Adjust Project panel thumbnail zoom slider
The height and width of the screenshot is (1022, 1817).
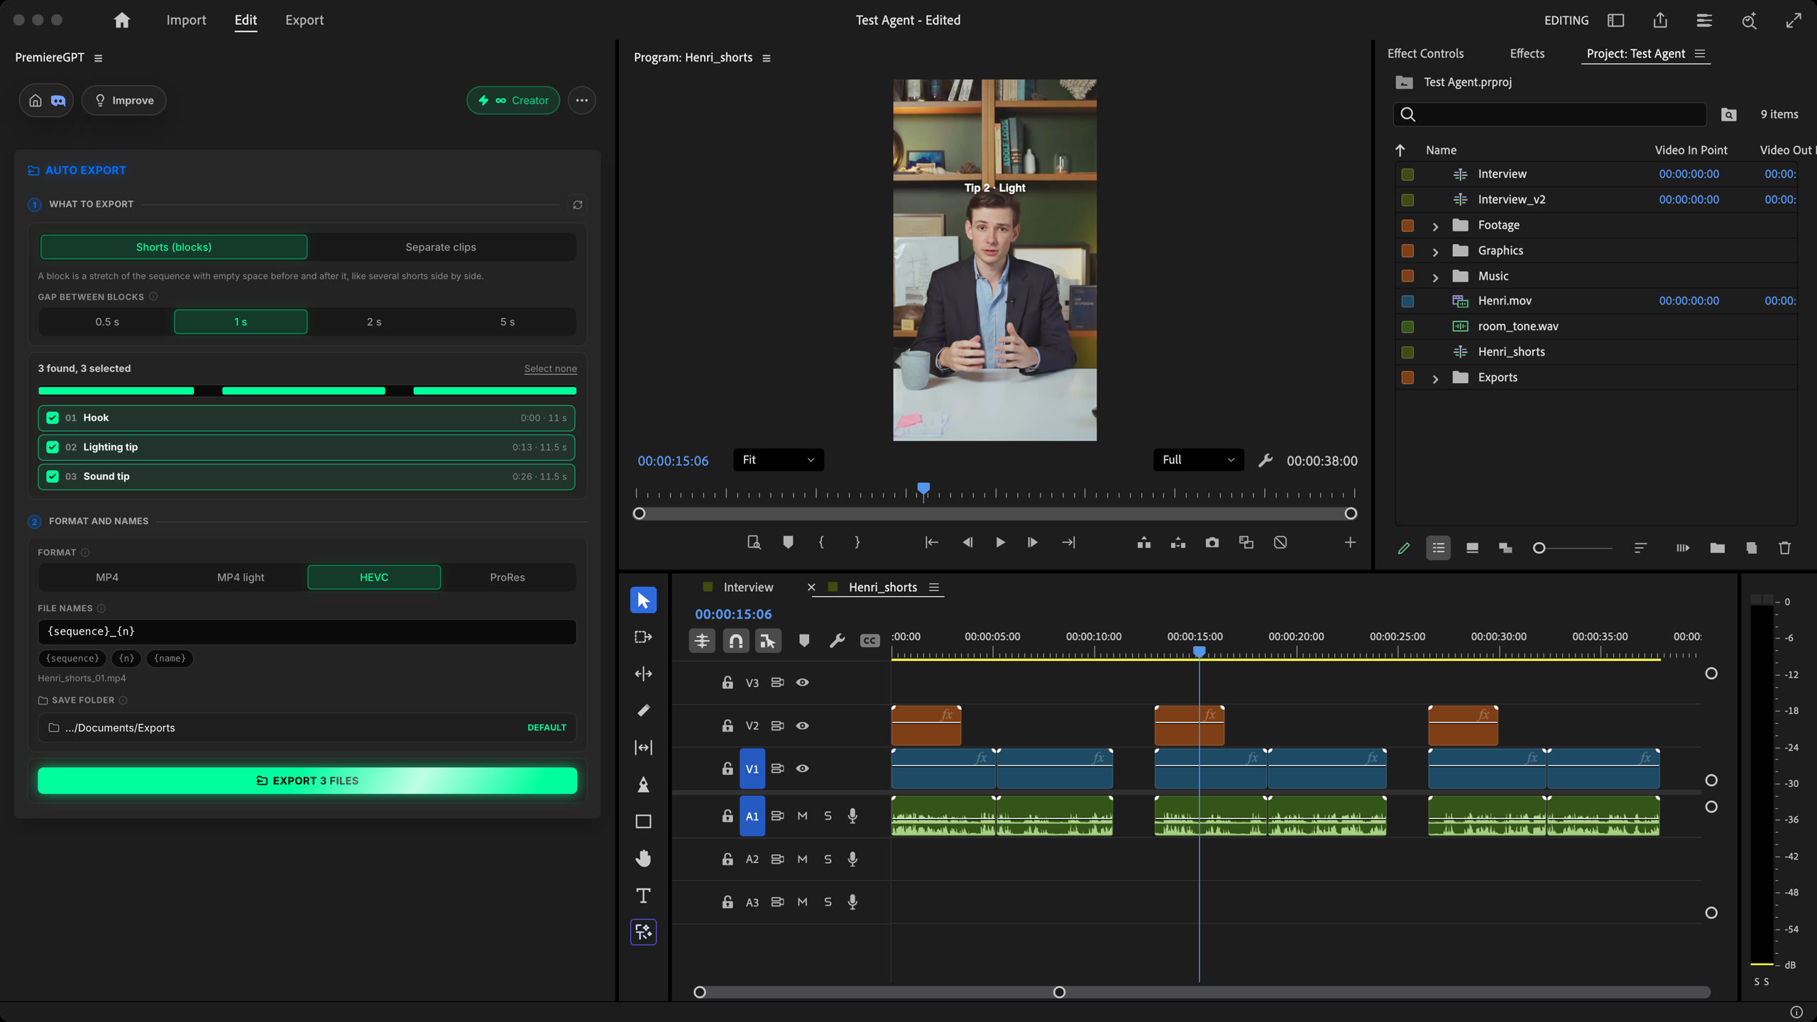point(1539,548)
